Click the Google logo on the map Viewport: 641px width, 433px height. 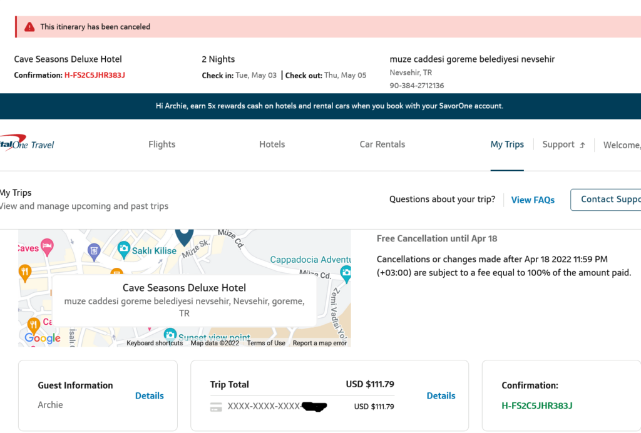(41, 339)
